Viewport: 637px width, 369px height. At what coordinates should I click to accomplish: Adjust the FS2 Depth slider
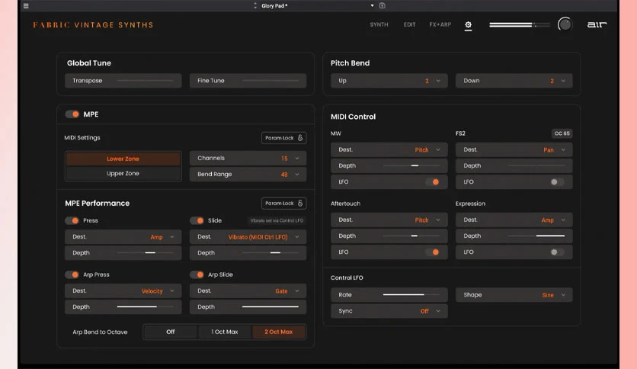536,165
